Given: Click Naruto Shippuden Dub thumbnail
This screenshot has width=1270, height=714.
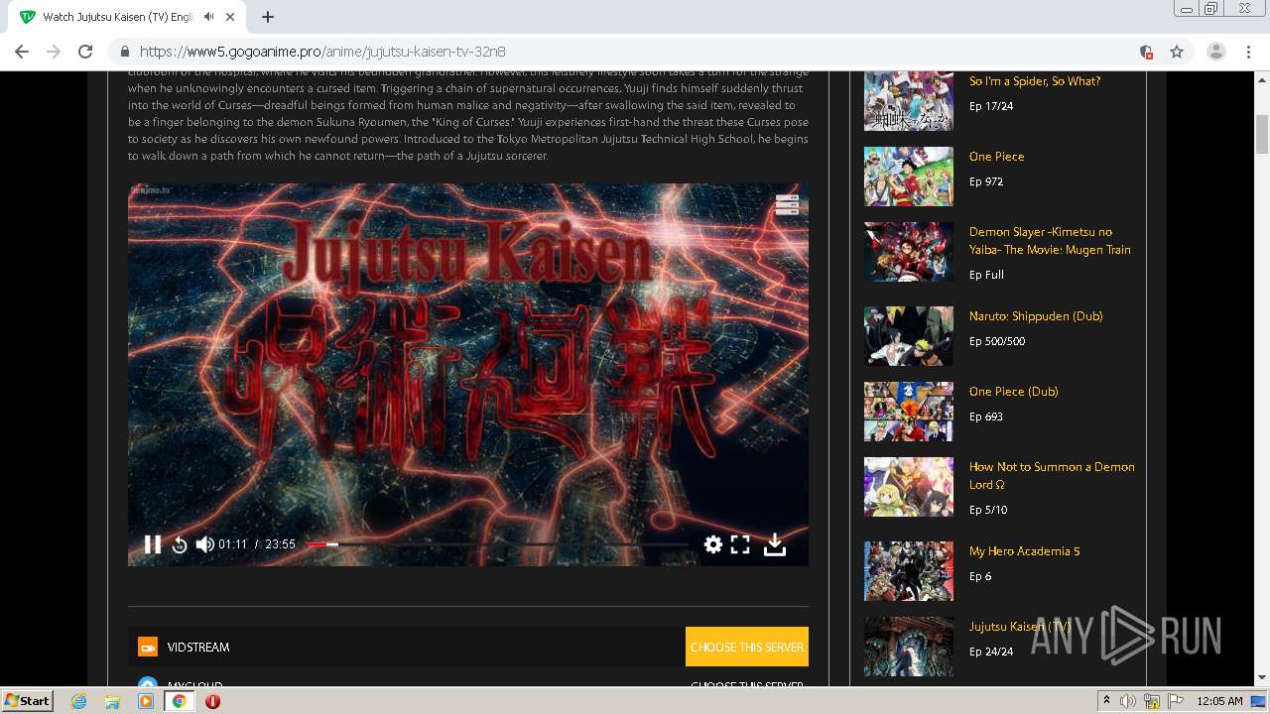Looking at the screenshot, I should [909, 336].
